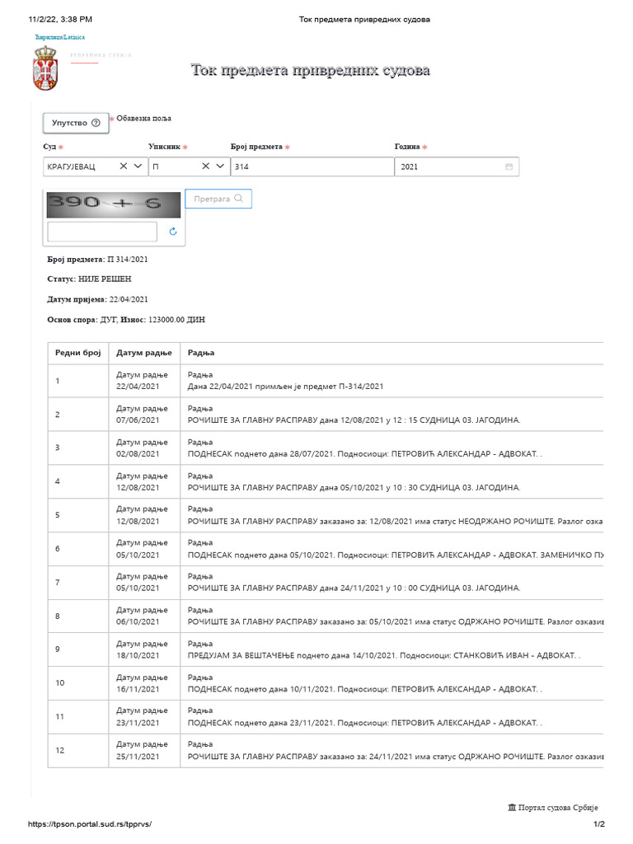Click Датум пријема 22/04/2021 text
The image size is (633, 844).
(x=97, y=299)
